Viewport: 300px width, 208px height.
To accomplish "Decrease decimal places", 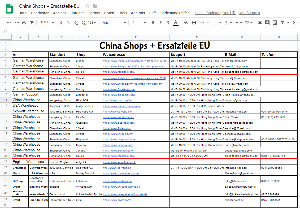I will pyautogui.click(x=75, y=23).
